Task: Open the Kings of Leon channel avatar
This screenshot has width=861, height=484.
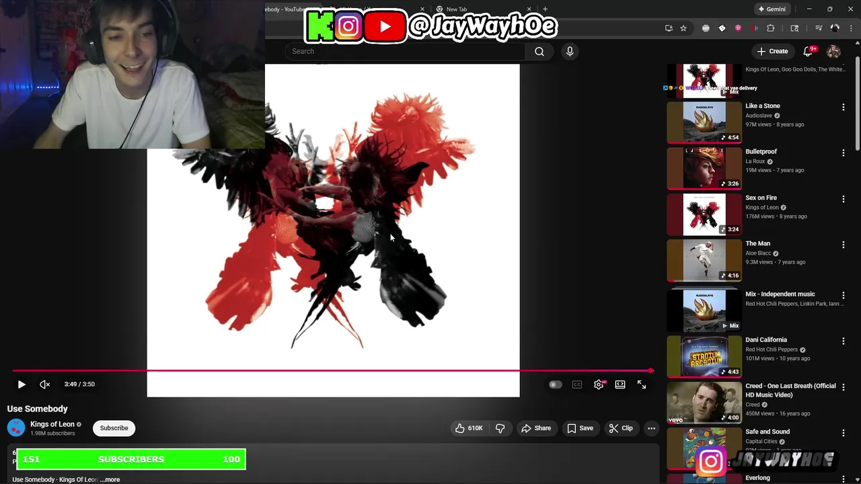Action: pos(16,428)
